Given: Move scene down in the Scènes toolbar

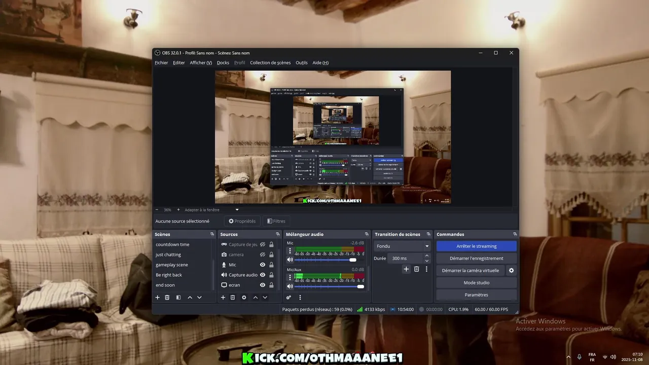Looking at the screenshot, I should pos(199,298).
